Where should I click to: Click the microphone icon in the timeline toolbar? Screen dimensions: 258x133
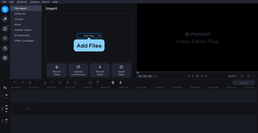[x=120, y=83]
